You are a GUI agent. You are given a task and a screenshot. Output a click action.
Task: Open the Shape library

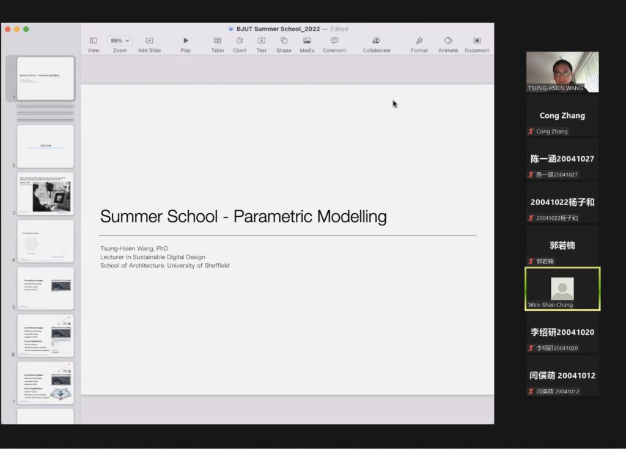click(x=284, y=41)
